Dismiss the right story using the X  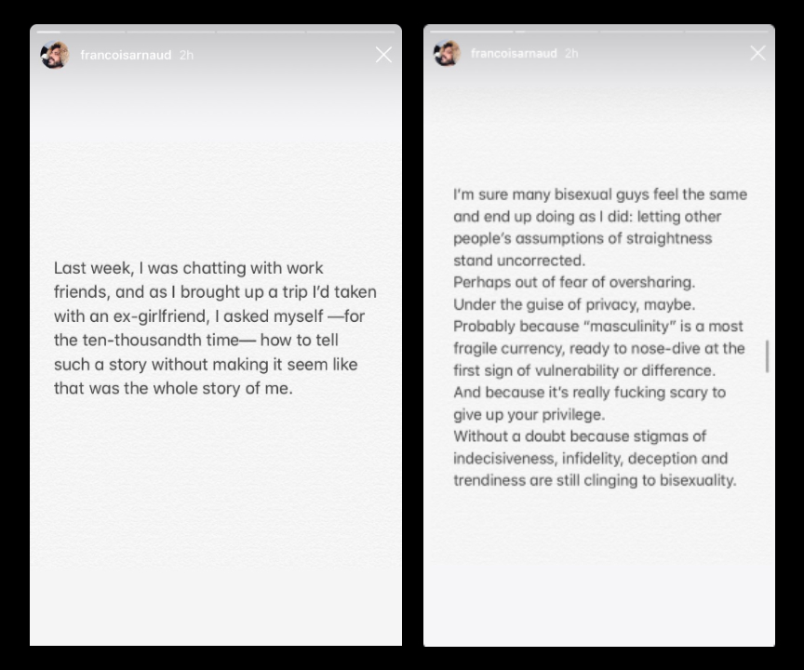[757, 53]
